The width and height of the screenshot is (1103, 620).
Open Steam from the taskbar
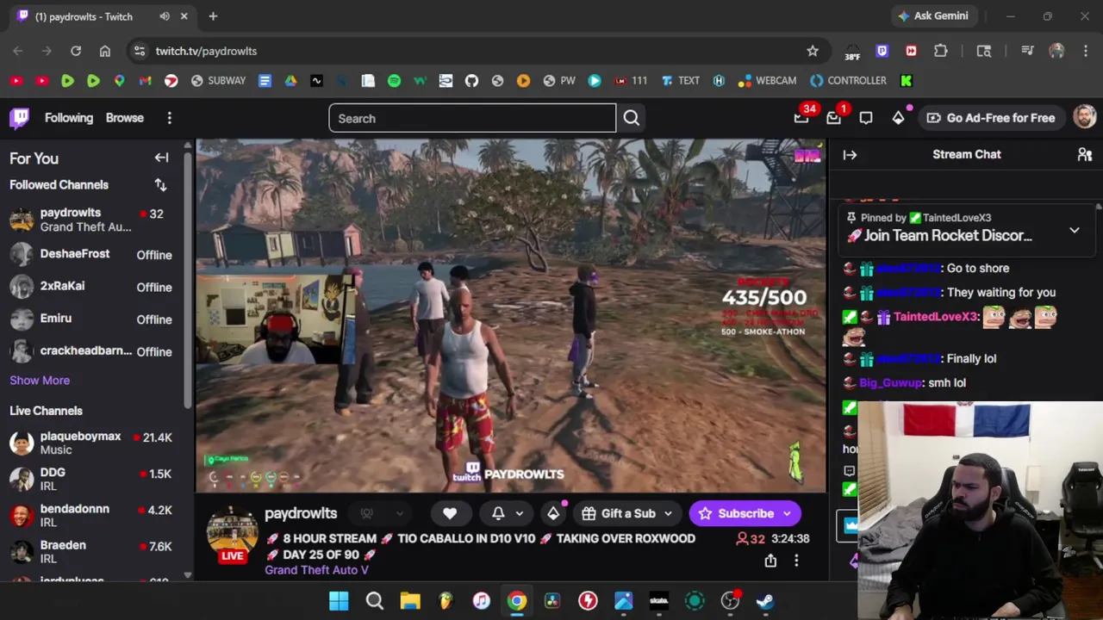[x=765, y=601]
